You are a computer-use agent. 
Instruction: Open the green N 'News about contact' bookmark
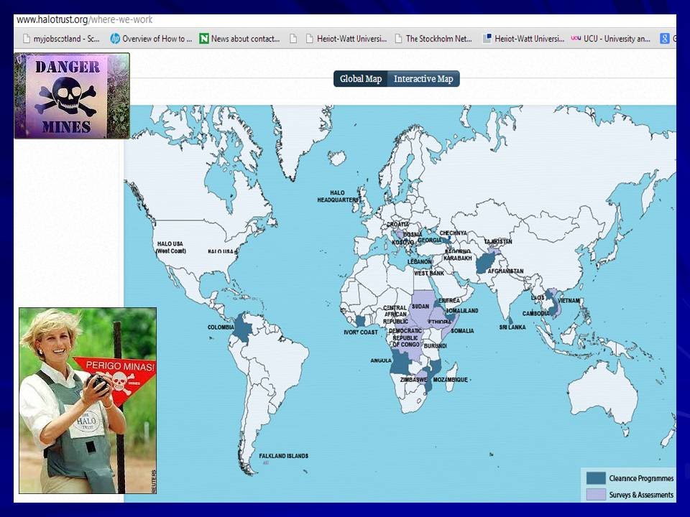pos(239,39)
